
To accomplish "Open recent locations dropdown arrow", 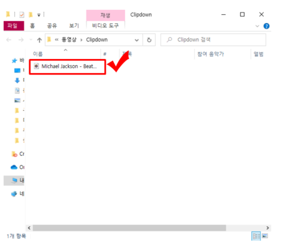I will [x=31, y=40].
